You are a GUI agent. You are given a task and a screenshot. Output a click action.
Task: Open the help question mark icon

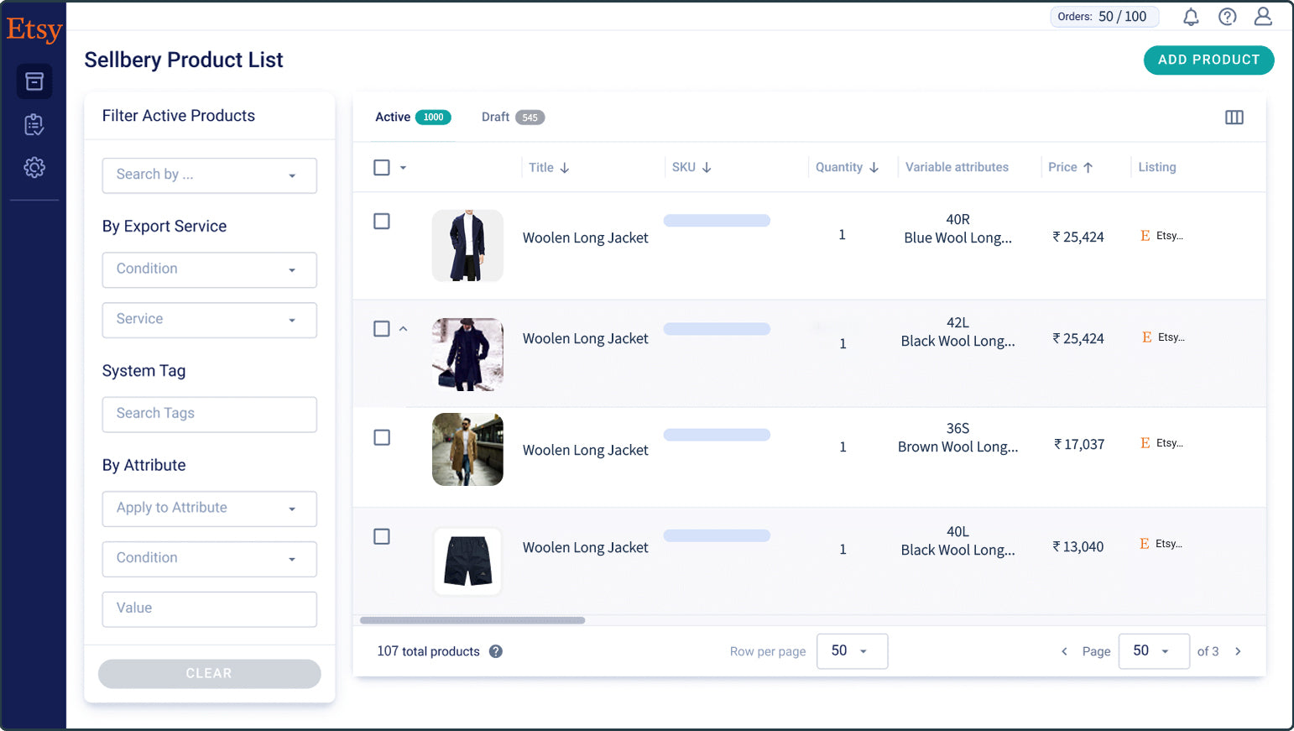pyautogui.click(x=1227, y=17)
